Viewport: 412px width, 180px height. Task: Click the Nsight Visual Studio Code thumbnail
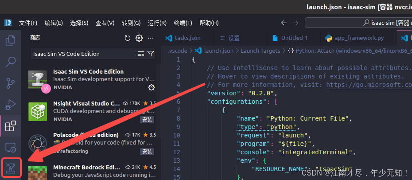click(38, 112)
